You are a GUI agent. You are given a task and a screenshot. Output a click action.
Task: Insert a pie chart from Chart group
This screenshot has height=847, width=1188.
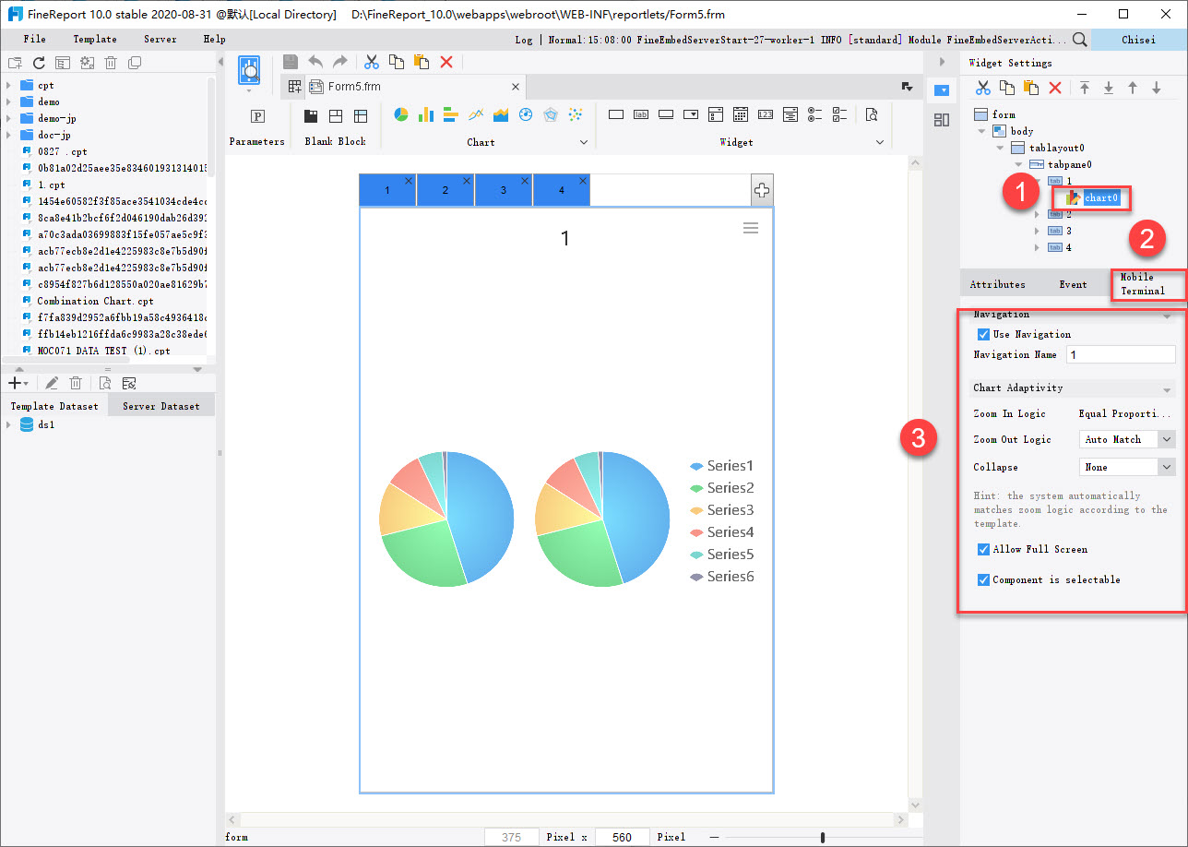tap(401, 114)
